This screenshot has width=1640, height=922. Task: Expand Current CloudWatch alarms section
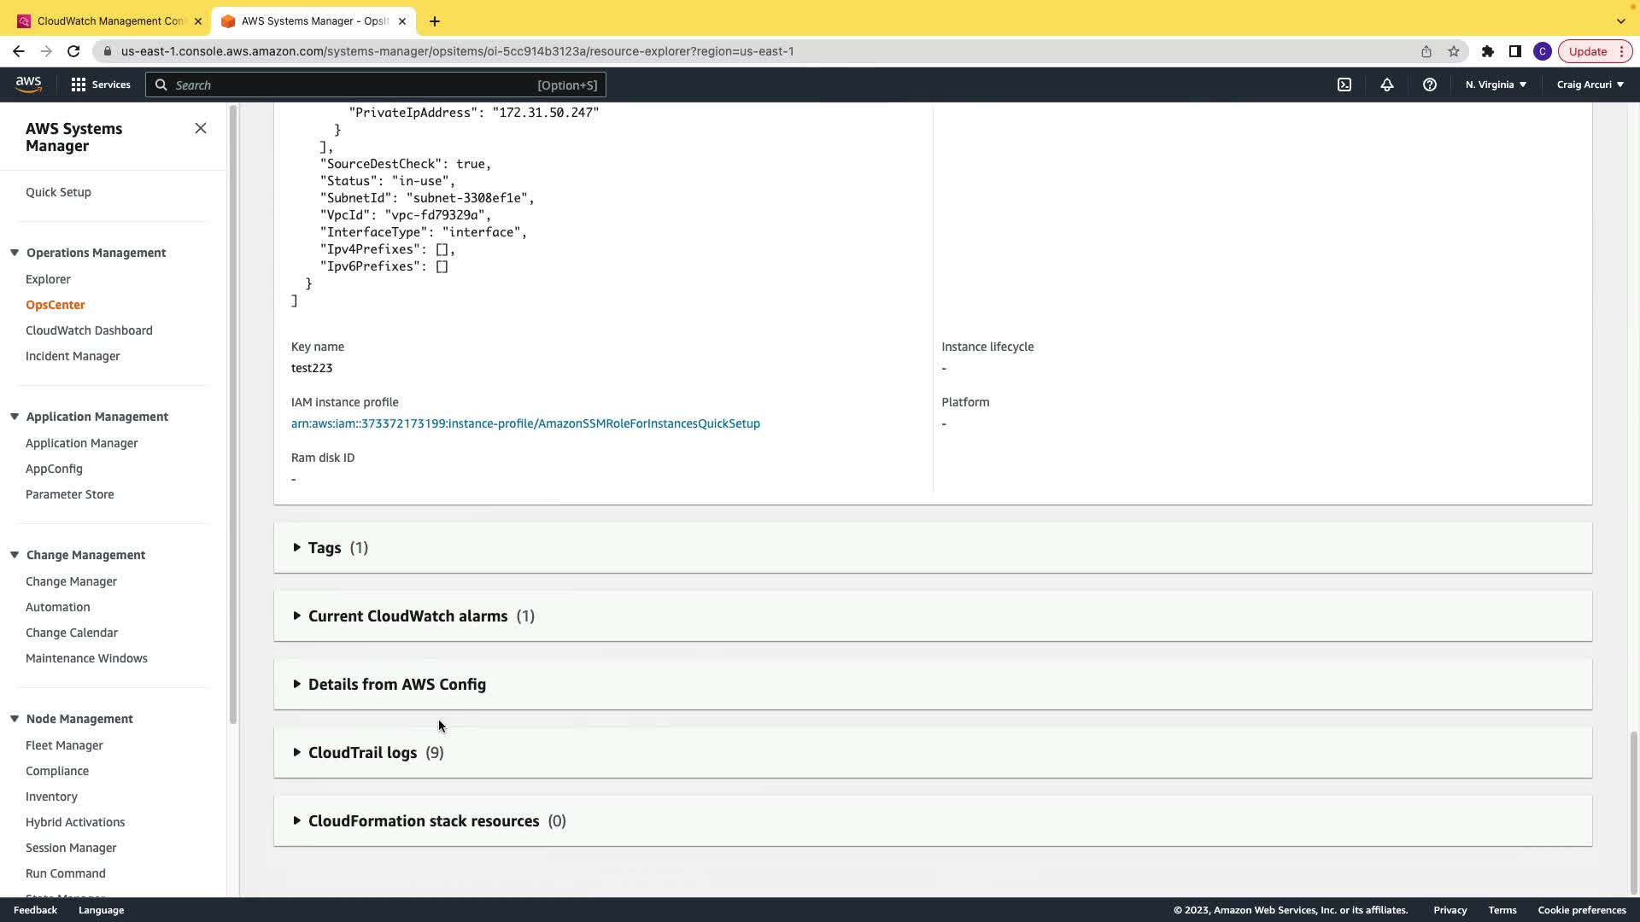[x=407, y=616]
